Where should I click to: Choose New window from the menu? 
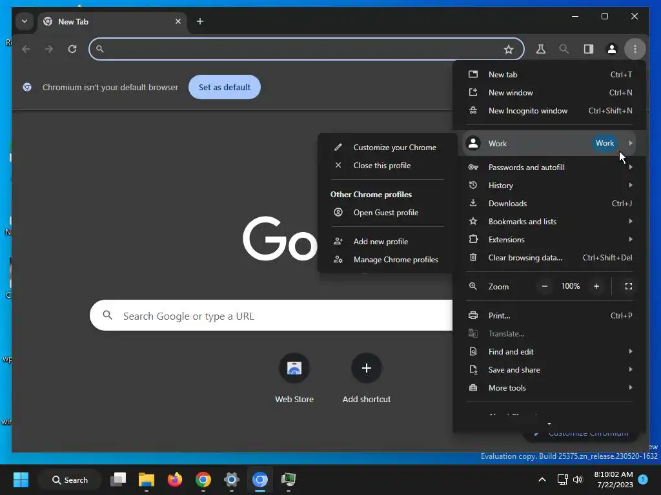[x=550, y=93]
